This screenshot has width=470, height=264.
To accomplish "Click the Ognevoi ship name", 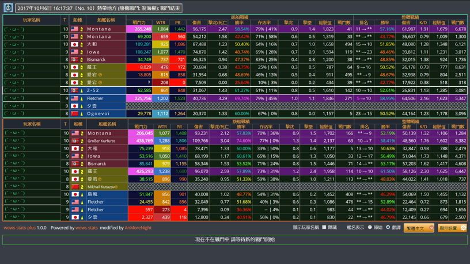I will point(98,114).
